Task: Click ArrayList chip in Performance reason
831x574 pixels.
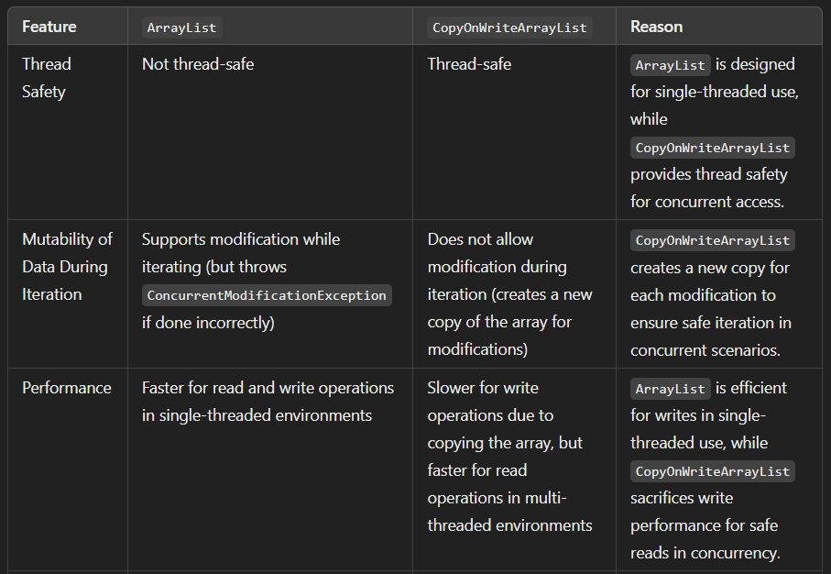Action: coord(670,389)
